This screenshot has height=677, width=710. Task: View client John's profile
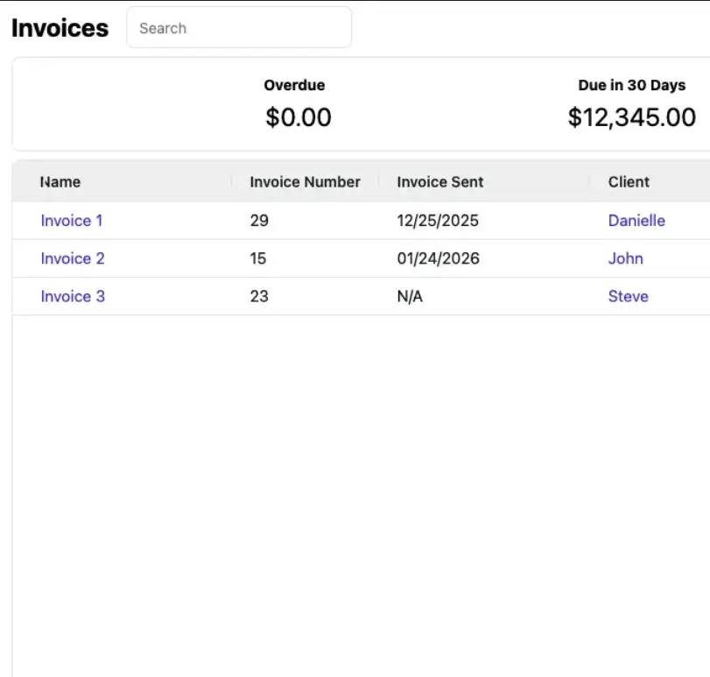pyautogui.click(x=626, y=258)
